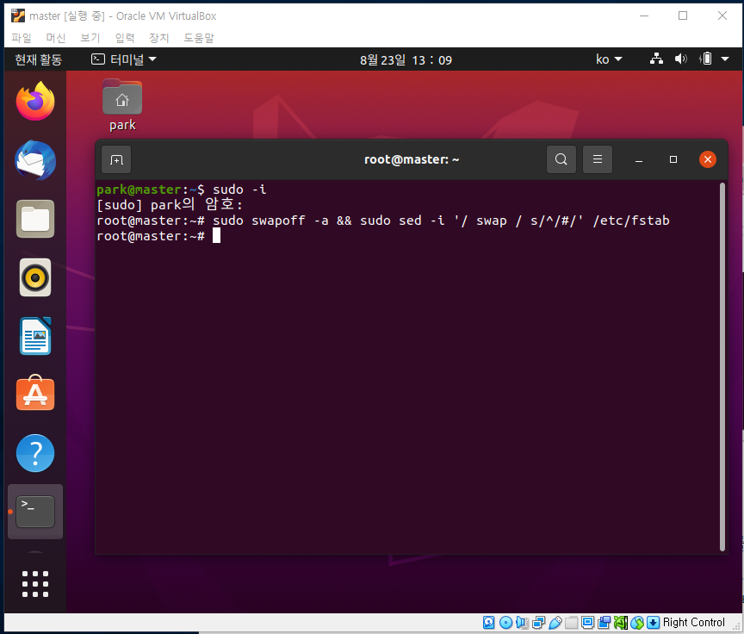
Task: Click VirtualBox audio status icon
Action: [x=522, y=622]
